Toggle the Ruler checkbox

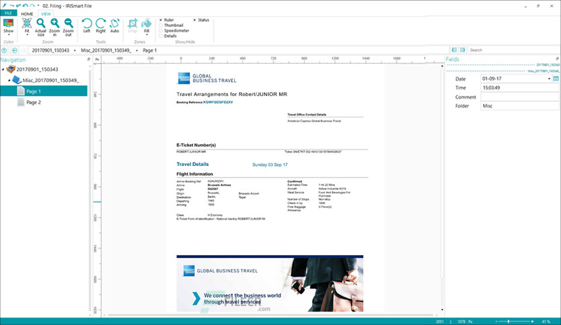pyautogui.click(x=160, y=20)
